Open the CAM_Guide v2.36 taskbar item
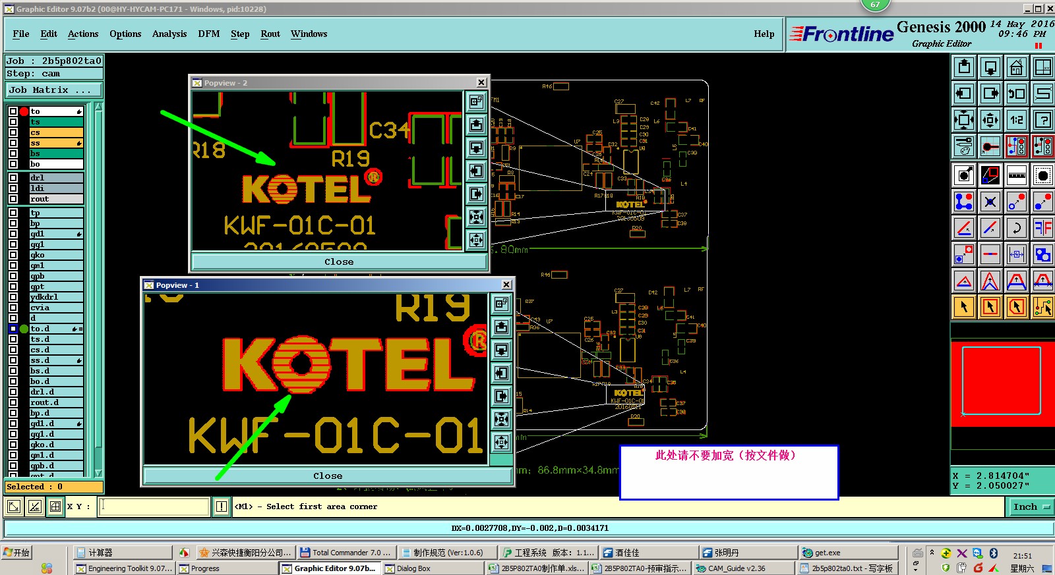This screenshot has height=575, width=1055. 744,568
